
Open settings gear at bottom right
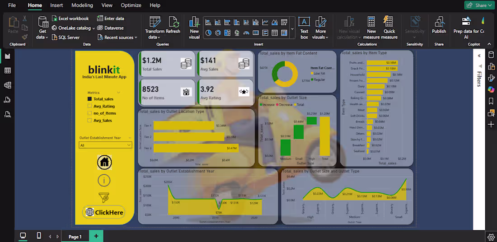pos(491,237)
